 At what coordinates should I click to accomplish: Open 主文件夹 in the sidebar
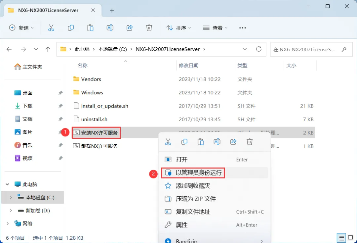tap(28, 67)
